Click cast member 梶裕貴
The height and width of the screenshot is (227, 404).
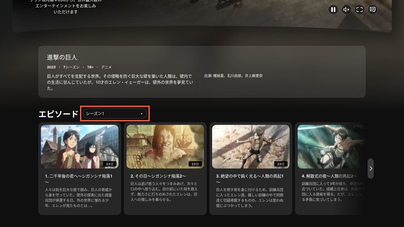point(218,76)
